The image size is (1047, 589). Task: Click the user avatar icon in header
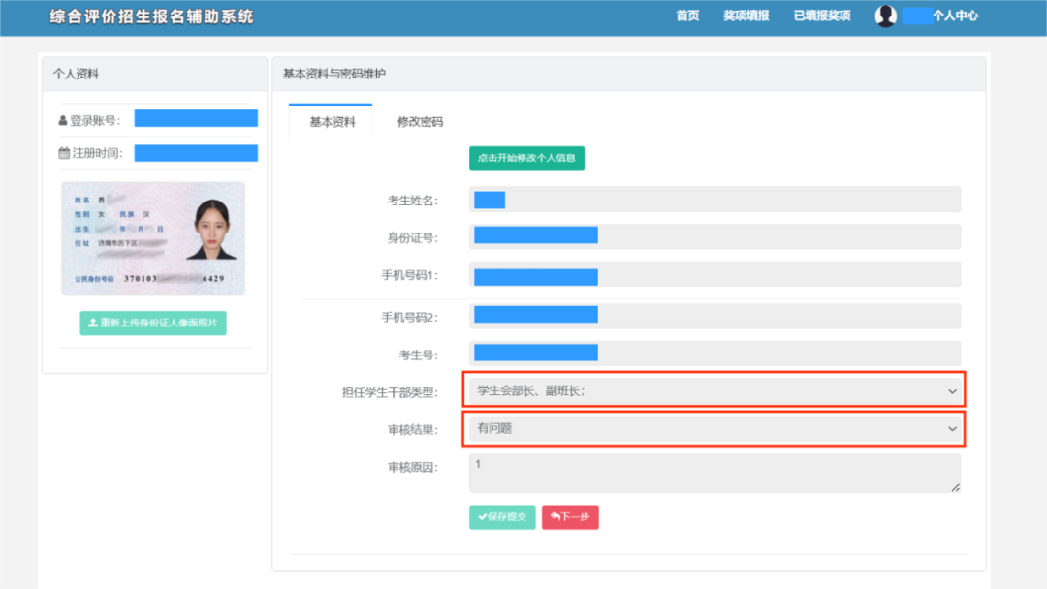click(885, 15)
